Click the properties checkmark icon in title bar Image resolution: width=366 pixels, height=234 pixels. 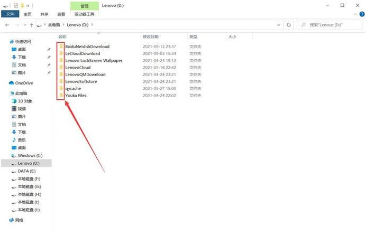16,5
